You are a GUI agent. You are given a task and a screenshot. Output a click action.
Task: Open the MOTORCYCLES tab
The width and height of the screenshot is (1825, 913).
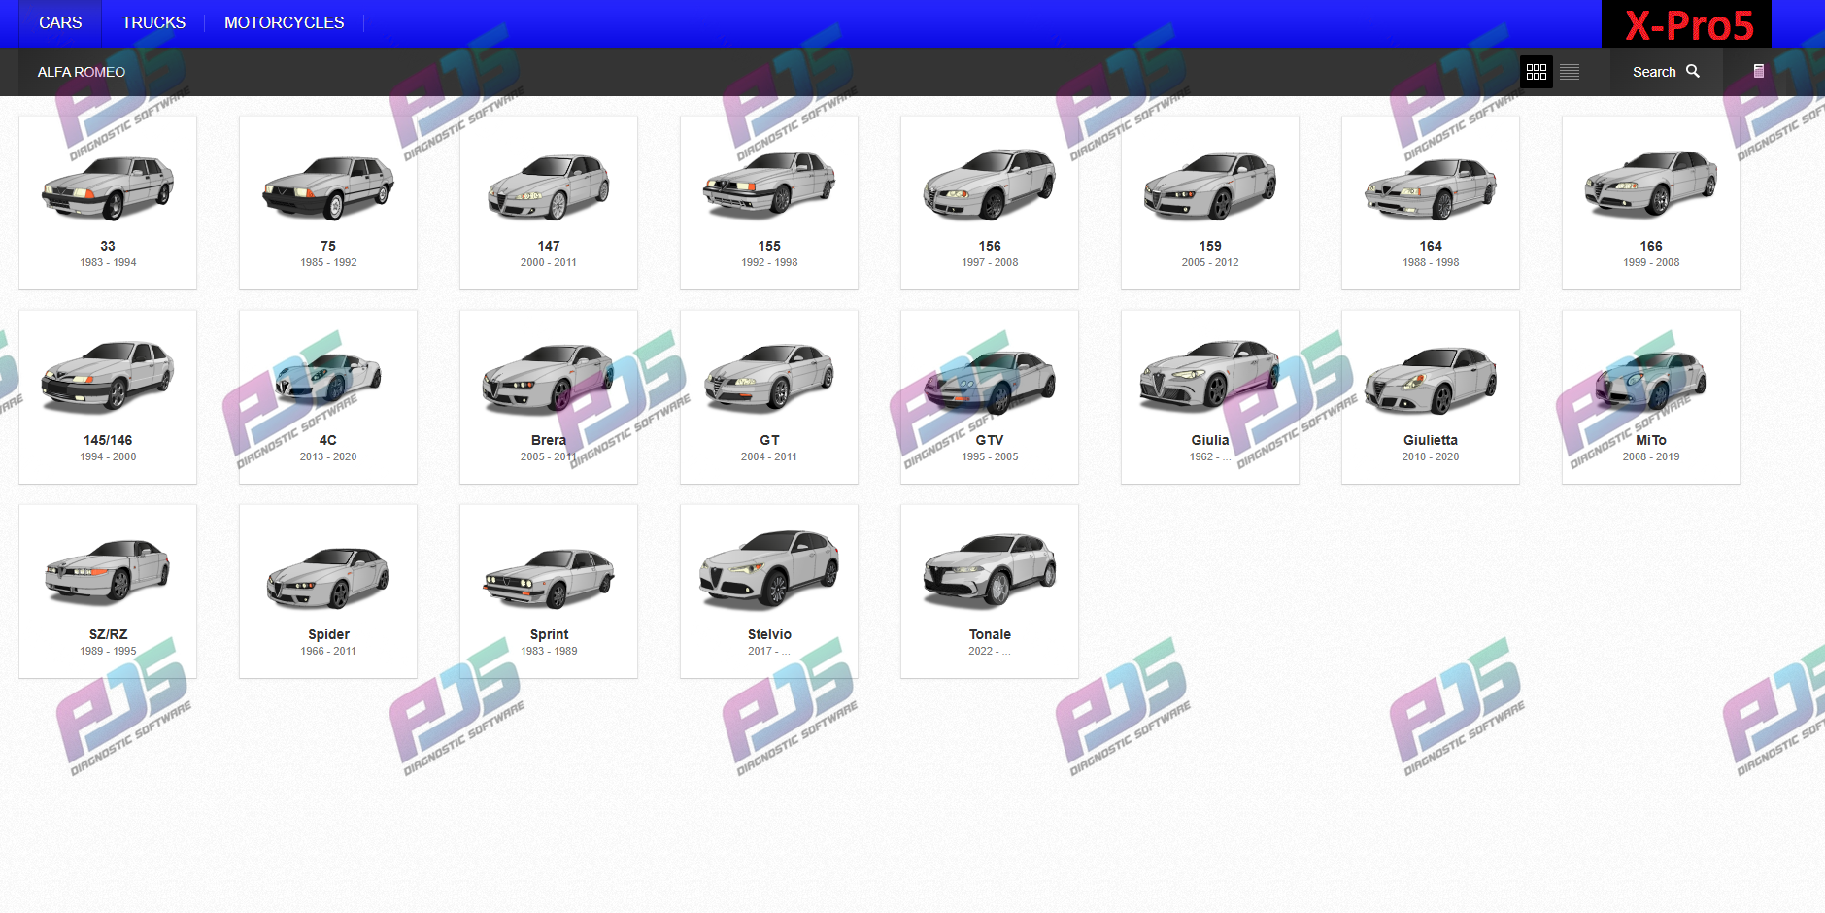(x=285, y=22)
